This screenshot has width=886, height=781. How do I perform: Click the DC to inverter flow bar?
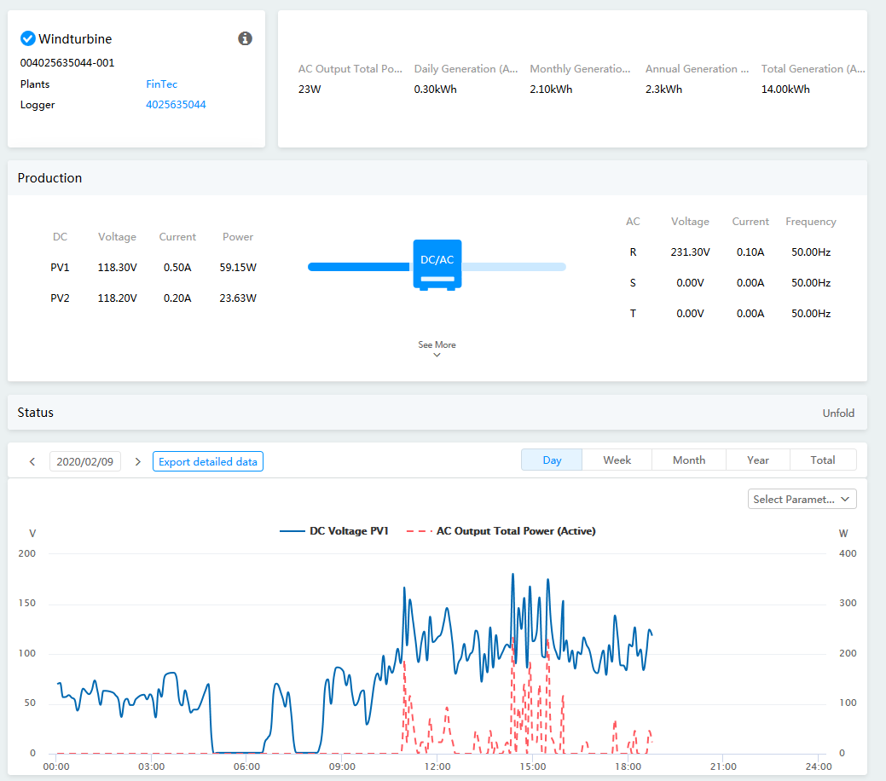[359, 267]
